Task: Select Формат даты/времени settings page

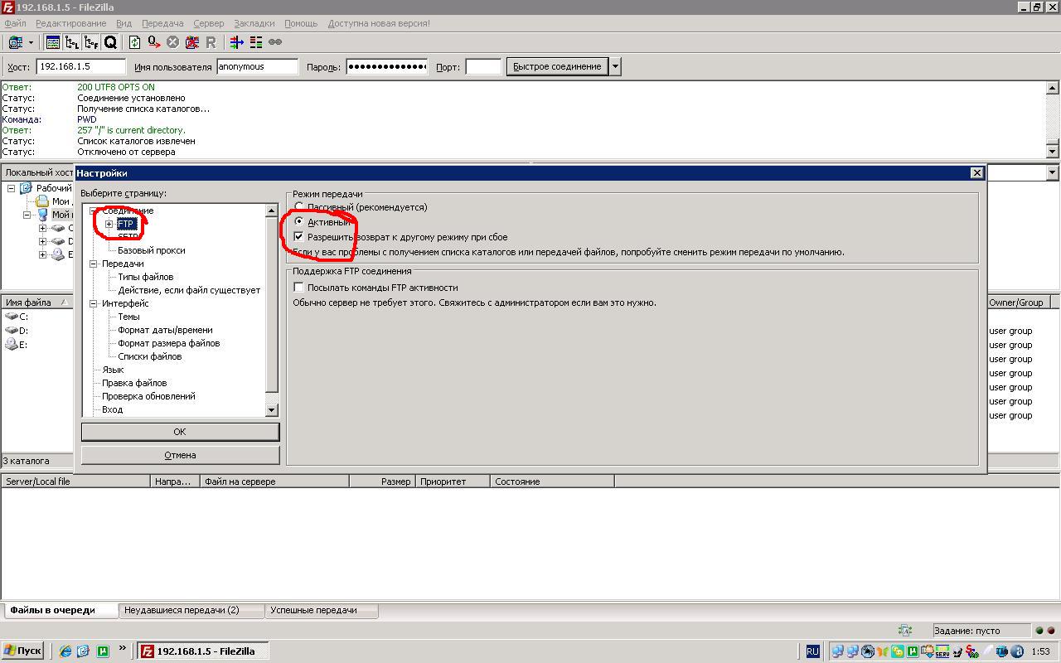Action: [x=165, y=330]
